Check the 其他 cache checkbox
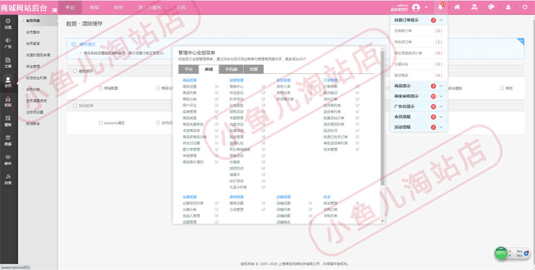Image resolution: width=535 pixels, height=270 pixels. pos(502,88)
